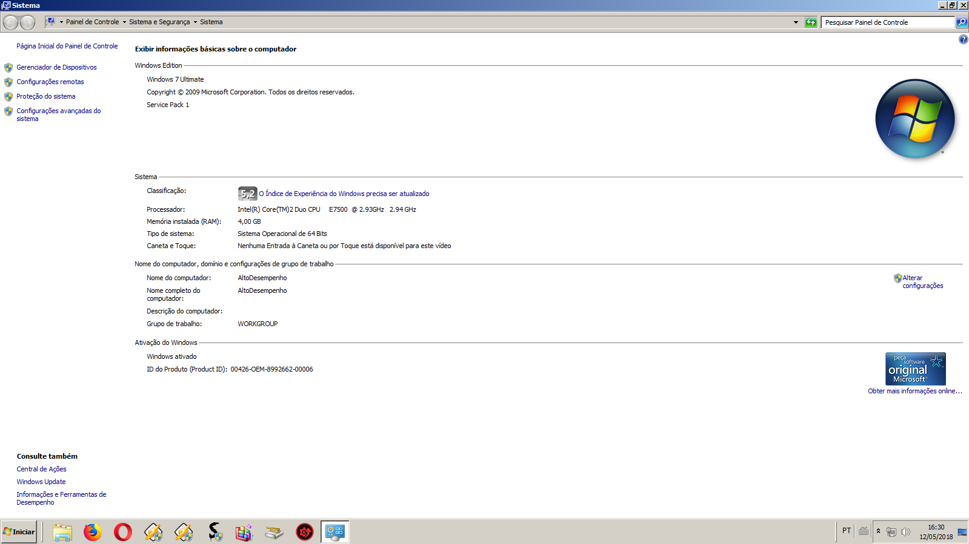969x544 pixels.
Task: Open Central de Ações
Action: click(41, 469)
